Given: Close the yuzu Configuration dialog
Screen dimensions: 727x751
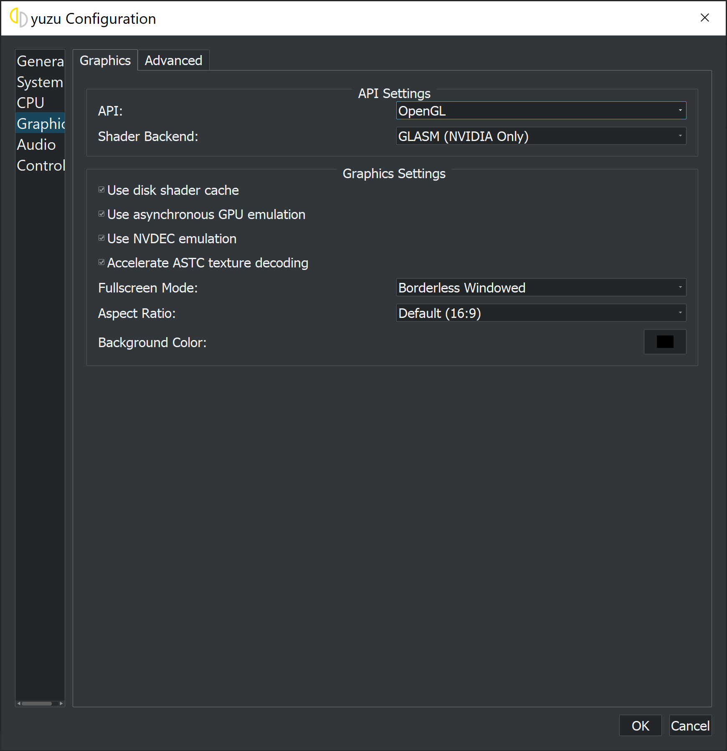Looking at the screenshot, I should pyautogui.click(x=705, y=18).
